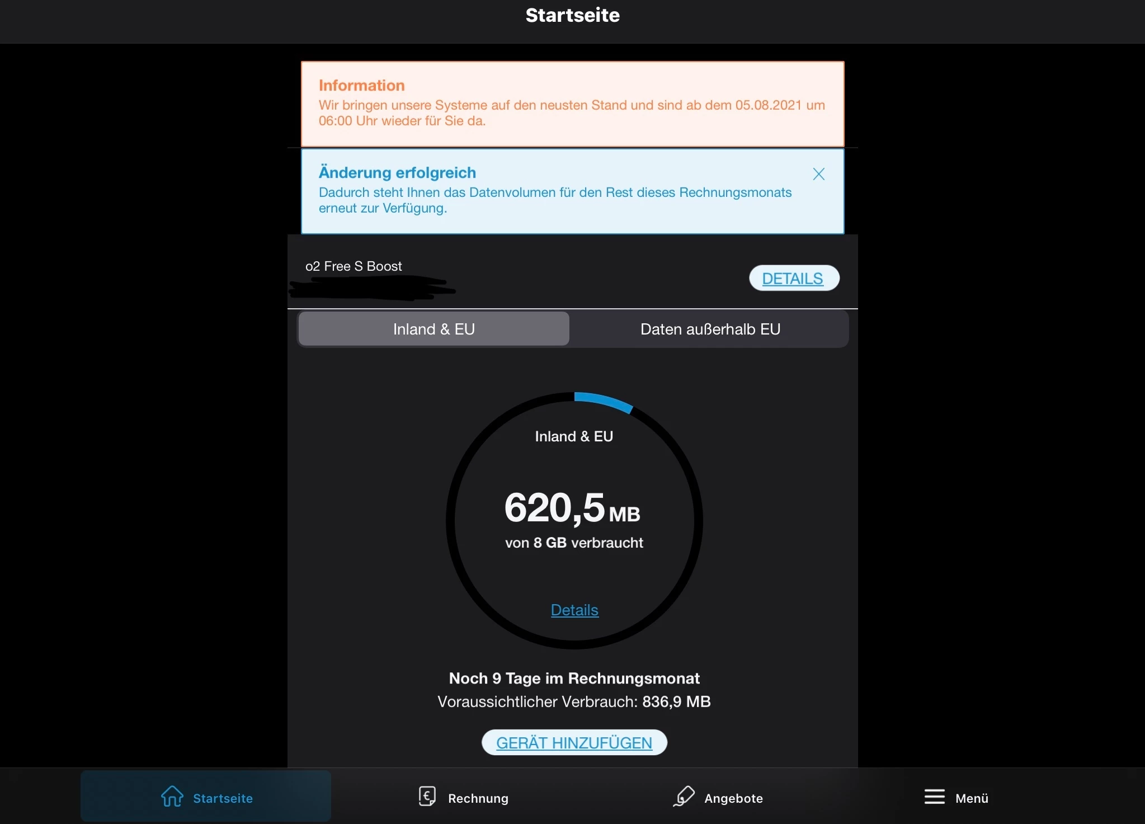This screenshot has height=824, width=1145.
Task: Tap Noch 9 Tage im Rechnungsmonat text
Action: tap(574, 678)
